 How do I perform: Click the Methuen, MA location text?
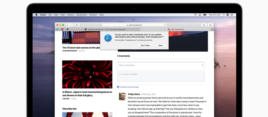149,94
